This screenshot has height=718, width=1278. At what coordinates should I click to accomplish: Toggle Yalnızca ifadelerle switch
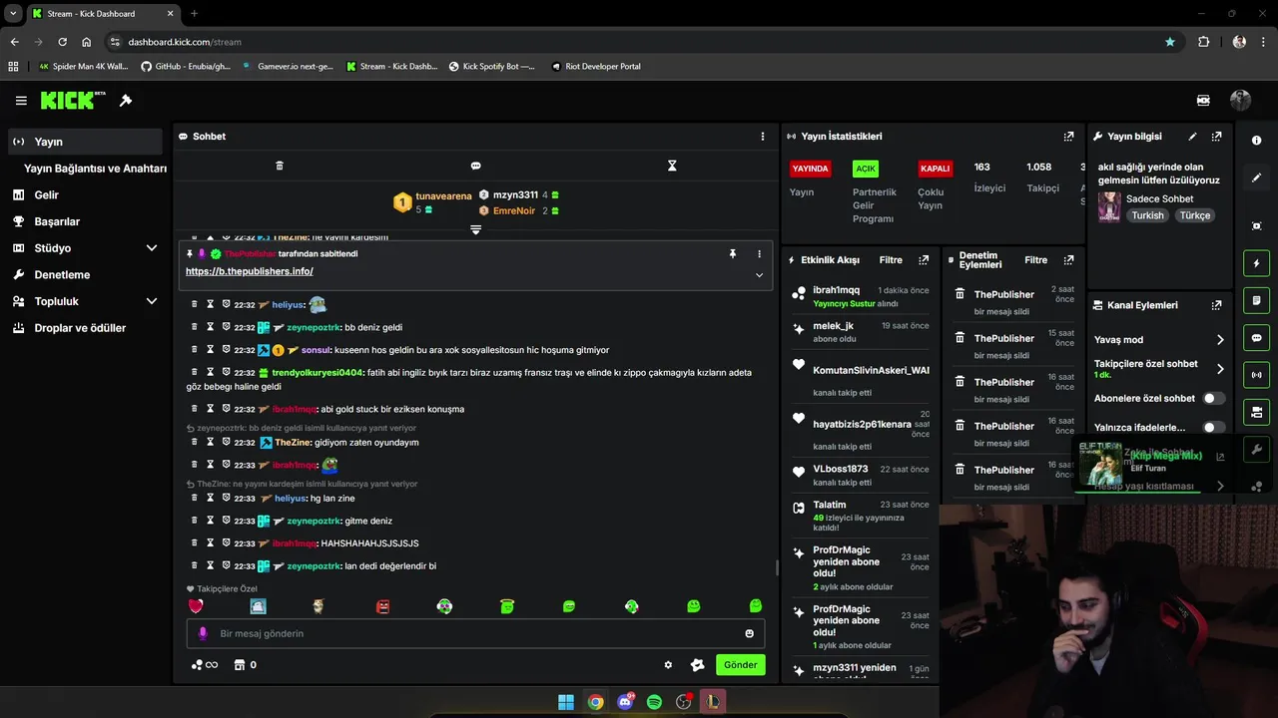coord(1214,427)
